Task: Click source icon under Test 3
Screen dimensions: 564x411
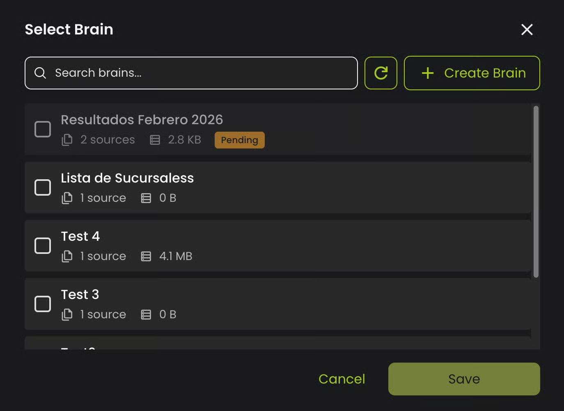Action: tap(67, 315)
